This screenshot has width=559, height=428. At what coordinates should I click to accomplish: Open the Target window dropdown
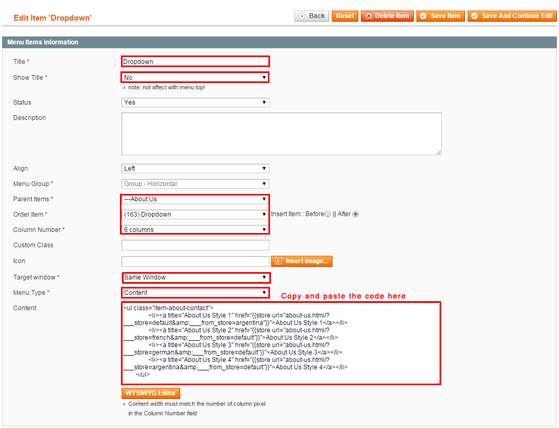tap(195, 277)
